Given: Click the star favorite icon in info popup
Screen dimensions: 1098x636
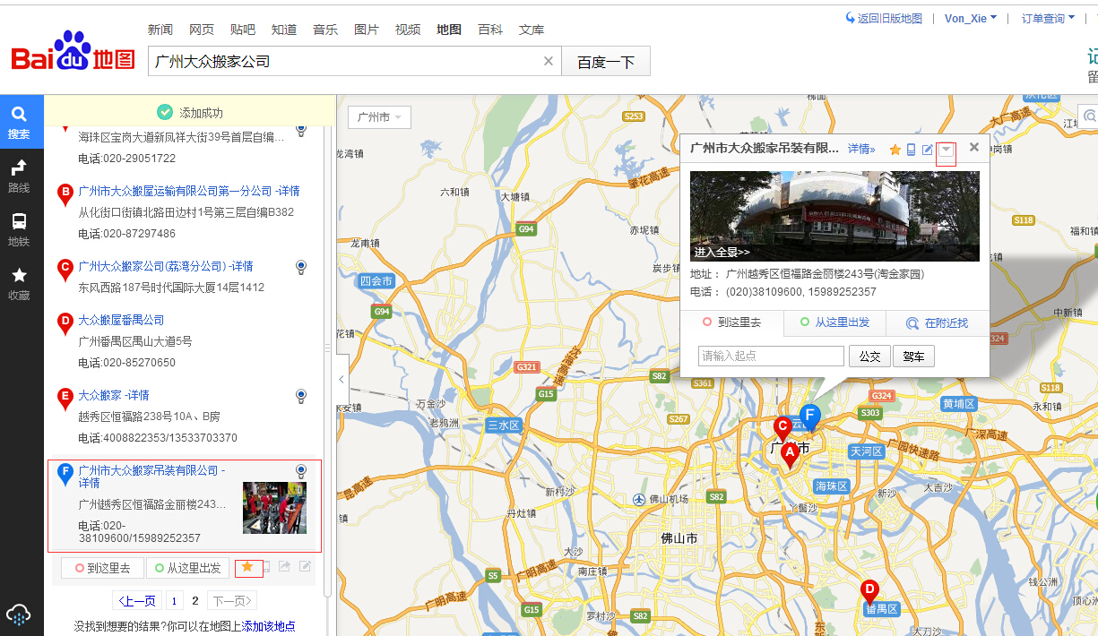Looking at the screenshot, I should point(895,150).
